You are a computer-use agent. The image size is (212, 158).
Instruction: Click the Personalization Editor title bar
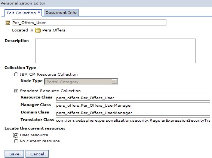point(106,3)
